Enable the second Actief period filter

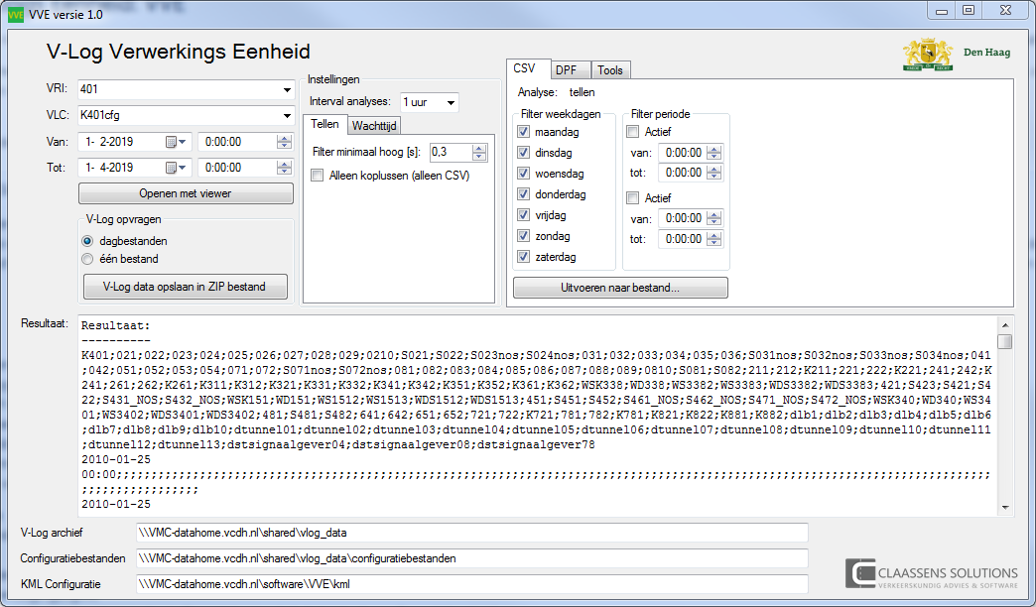633,198
